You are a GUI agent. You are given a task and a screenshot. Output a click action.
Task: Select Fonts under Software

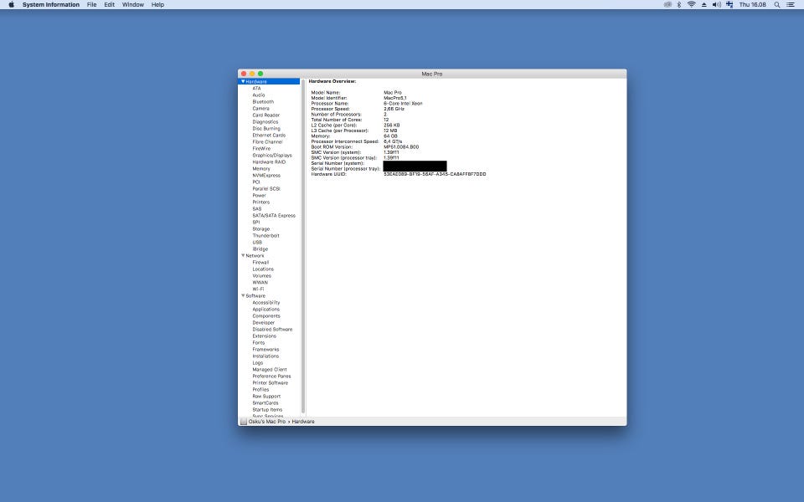click(x=259, y=343)
